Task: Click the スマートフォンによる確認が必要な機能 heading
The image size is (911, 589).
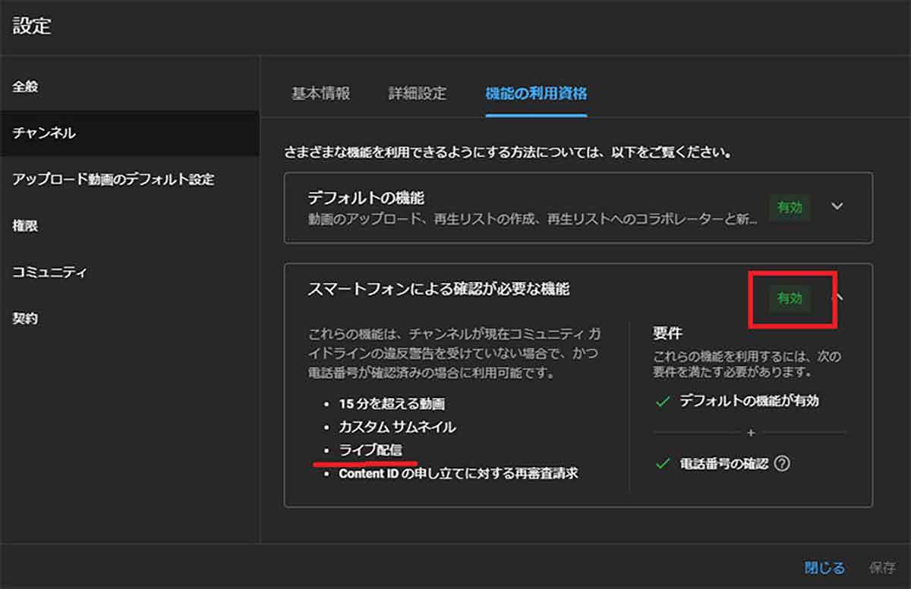Action: point(439,289)
